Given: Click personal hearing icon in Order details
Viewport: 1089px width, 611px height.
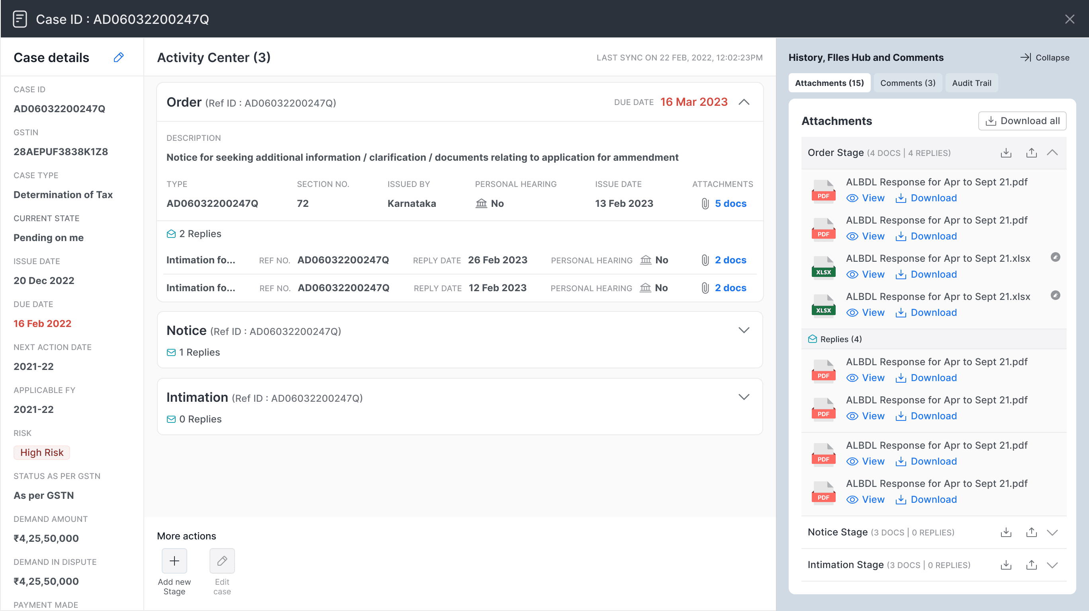Looking at the screenshot, I should (481, 204).
